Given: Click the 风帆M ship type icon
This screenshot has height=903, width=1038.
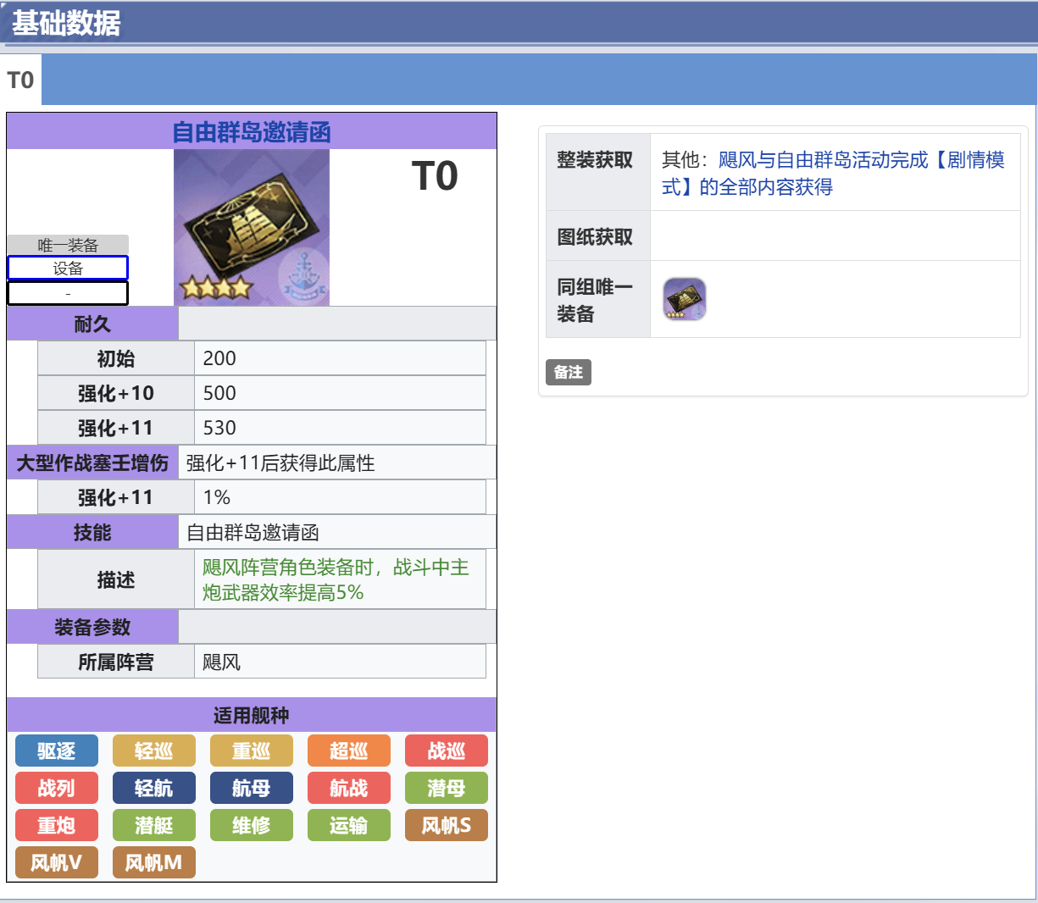Looking at the screenshot, I should [153, 862].
